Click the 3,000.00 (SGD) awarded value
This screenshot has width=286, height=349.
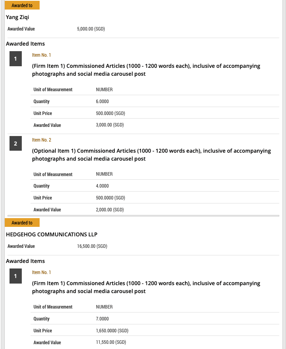[x=110, y=125]
